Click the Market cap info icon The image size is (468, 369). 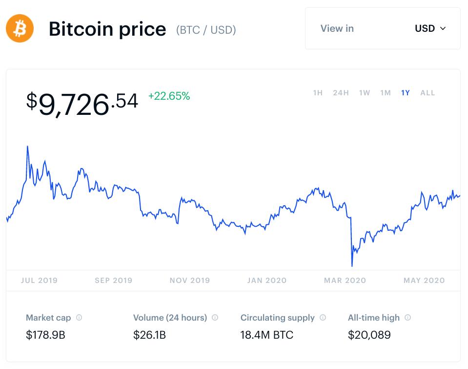click(x=79, y=318)
